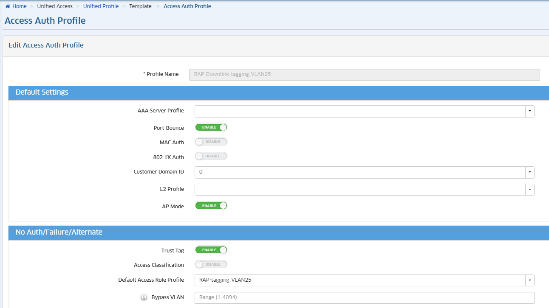Toggle the Port-Bounce switch off
Viewport: 549px width, 308px height.
tap(211, 127)
